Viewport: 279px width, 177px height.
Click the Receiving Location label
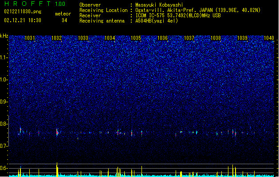click(103, 10)
